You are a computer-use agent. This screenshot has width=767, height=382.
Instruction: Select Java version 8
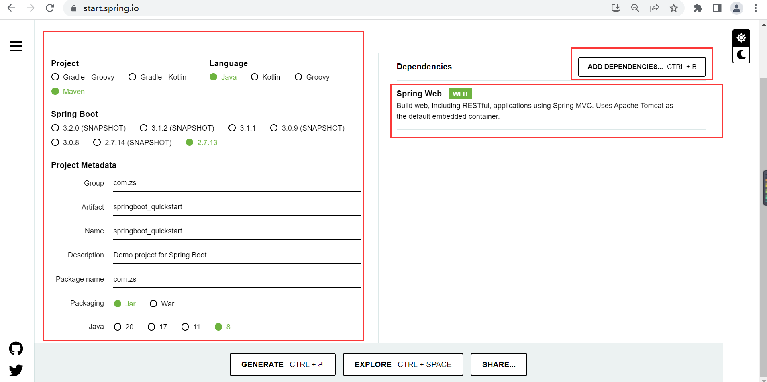pyautogui.click(x=223, y=327)
